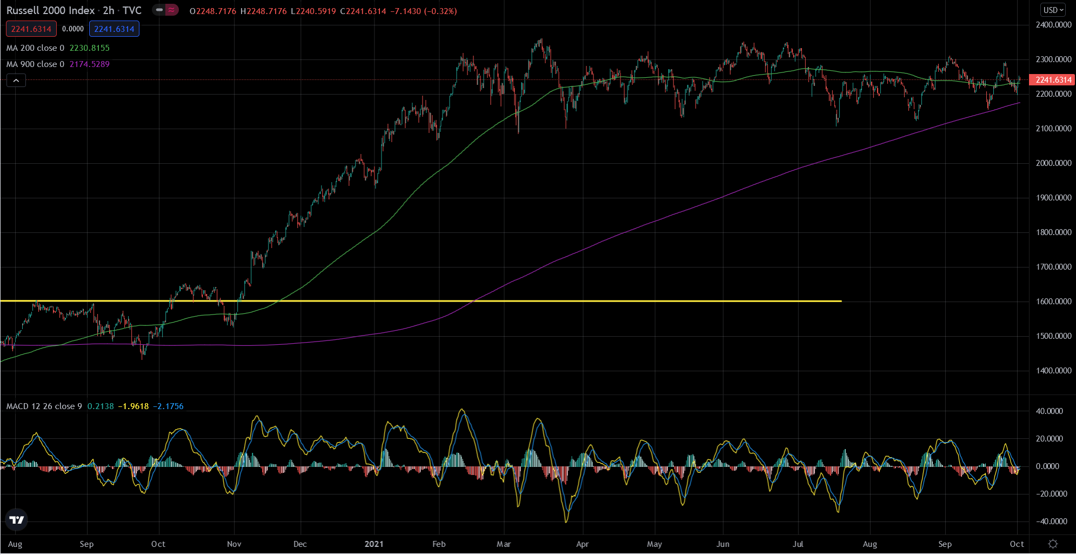
Task: Click the yellow MACD value −1.9618
Action: click(133, 406)
